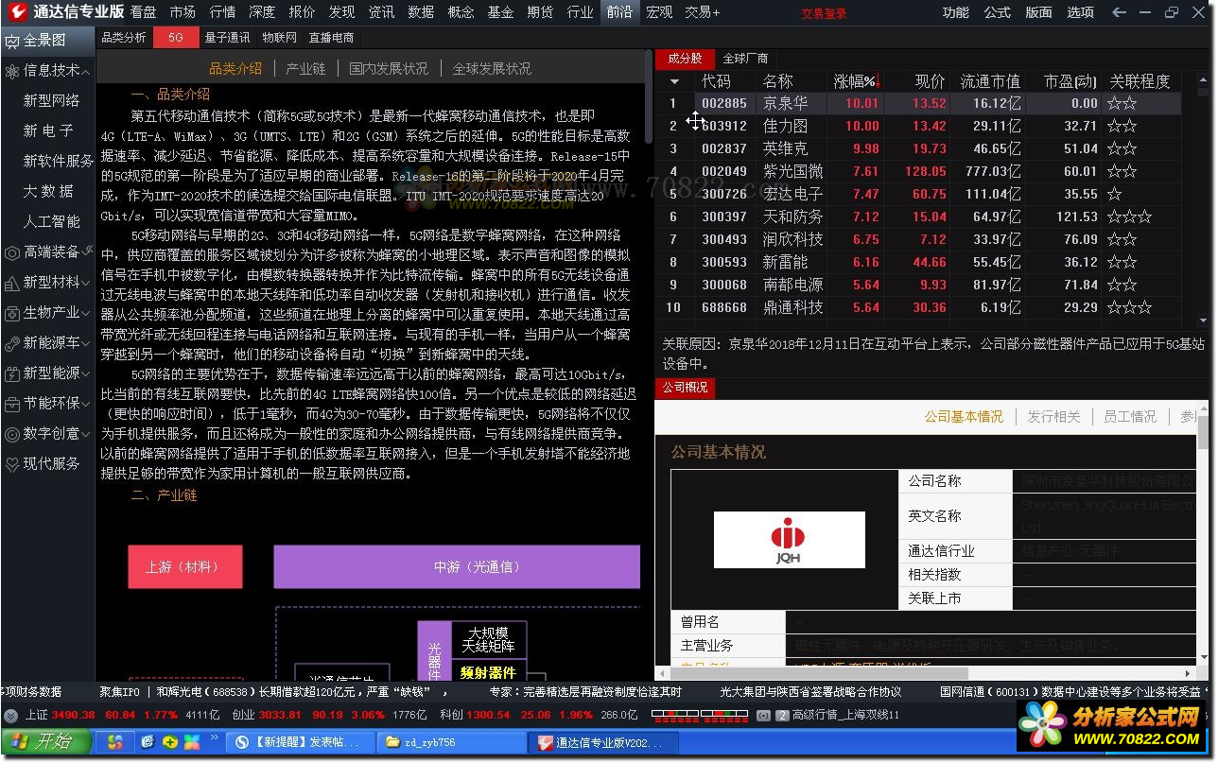This screenshot has height=763, width=1218.
Task: Select the 大数据 subcategory
Action: click(x=48, y=191)
